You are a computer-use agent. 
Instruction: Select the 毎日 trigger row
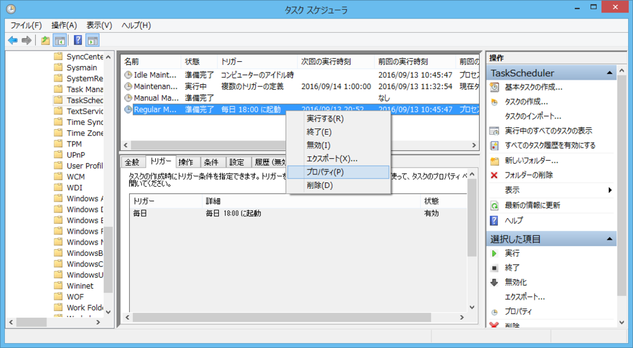(298, 213)
